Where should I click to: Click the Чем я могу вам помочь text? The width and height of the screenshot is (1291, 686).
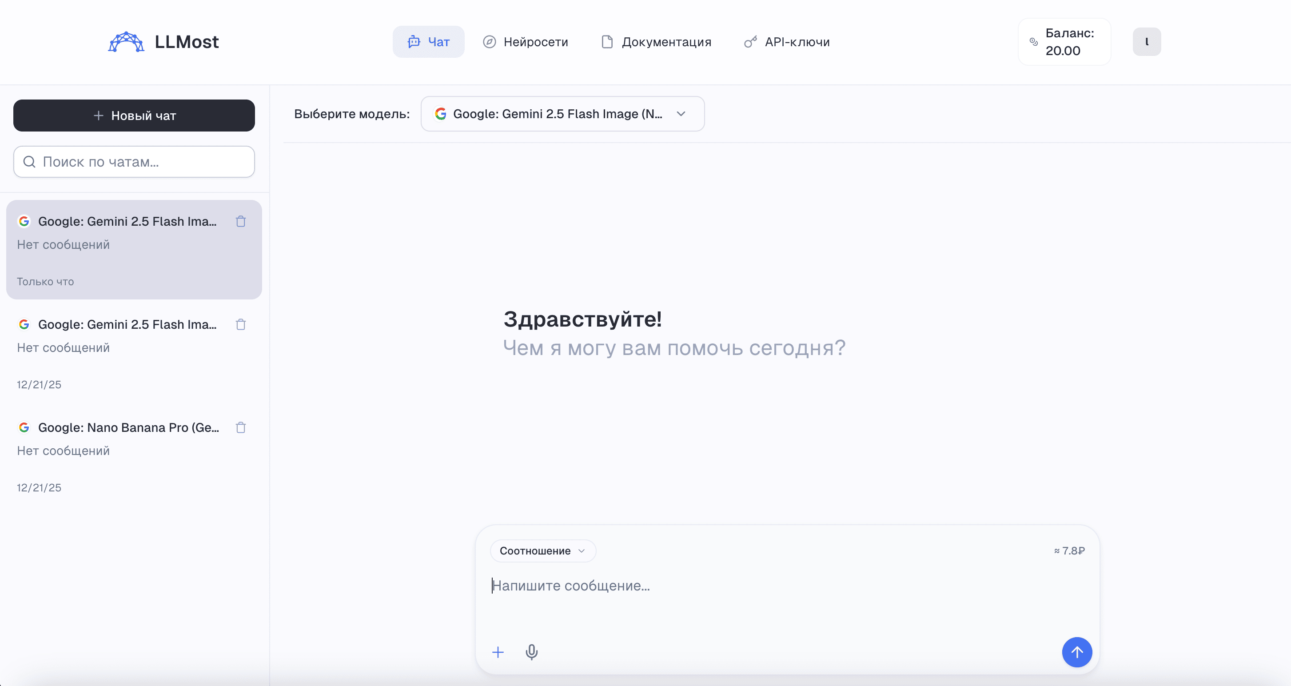click(x=674, y=348)
